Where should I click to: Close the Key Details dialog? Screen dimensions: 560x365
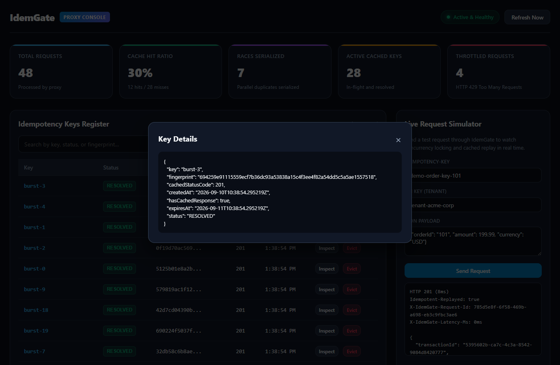(398, 140)
